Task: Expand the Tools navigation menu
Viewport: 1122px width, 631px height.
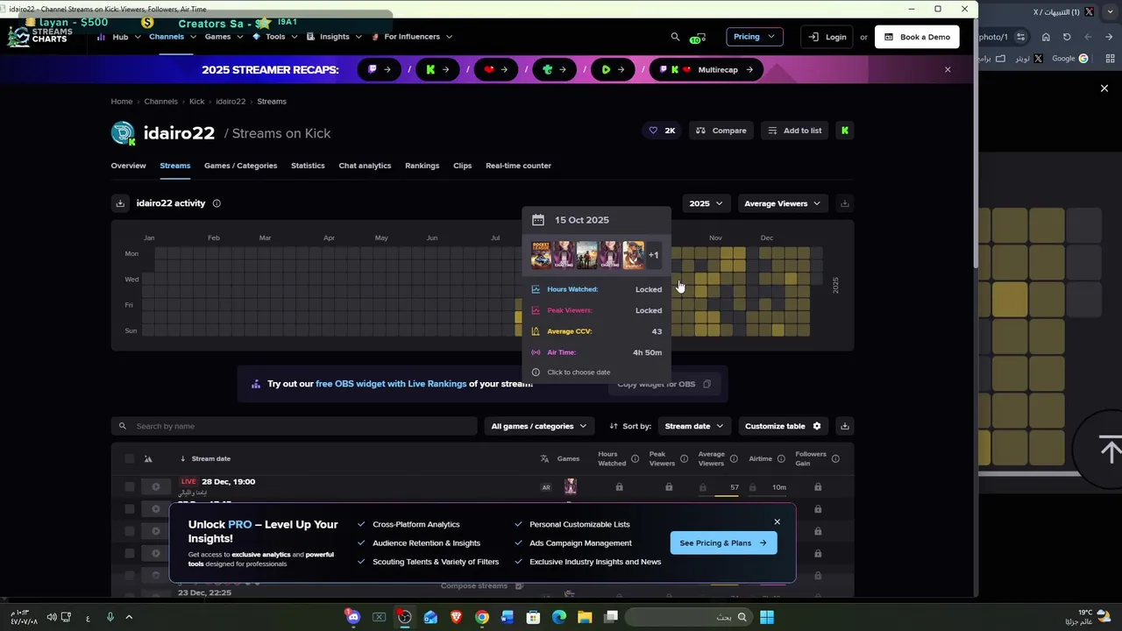Action: click(x=274, y=37)
